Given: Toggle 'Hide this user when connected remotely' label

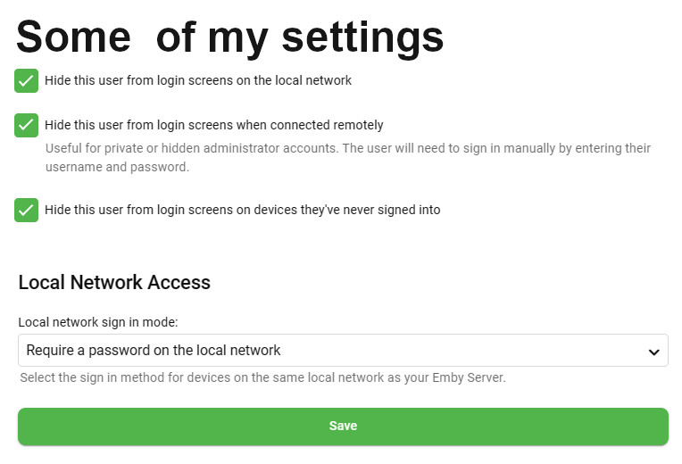Looking at the screenshot, I should point(214,125).
